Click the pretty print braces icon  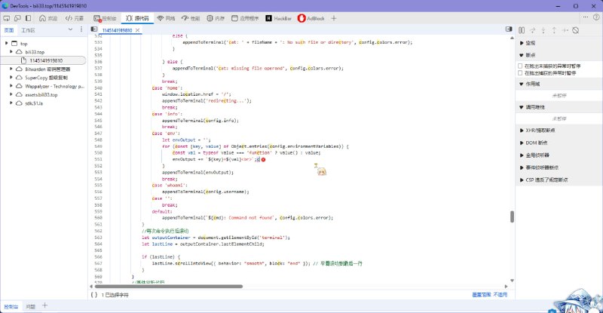click(94, 296)
